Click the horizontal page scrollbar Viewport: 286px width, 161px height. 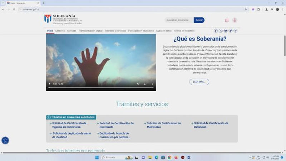142,153
